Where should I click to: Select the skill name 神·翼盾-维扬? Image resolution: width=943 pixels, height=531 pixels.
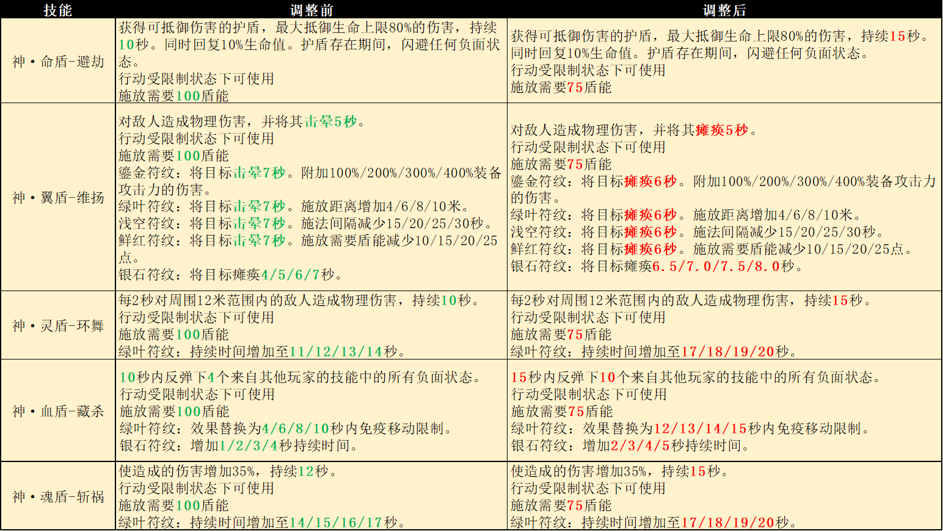click(x=58, y=198)
